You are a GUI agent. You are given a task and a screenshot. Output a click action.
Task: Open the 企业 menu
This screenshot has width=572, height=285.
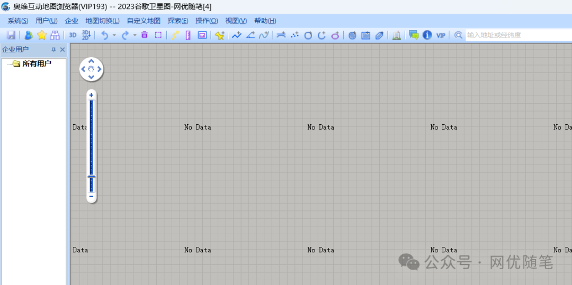71,21
